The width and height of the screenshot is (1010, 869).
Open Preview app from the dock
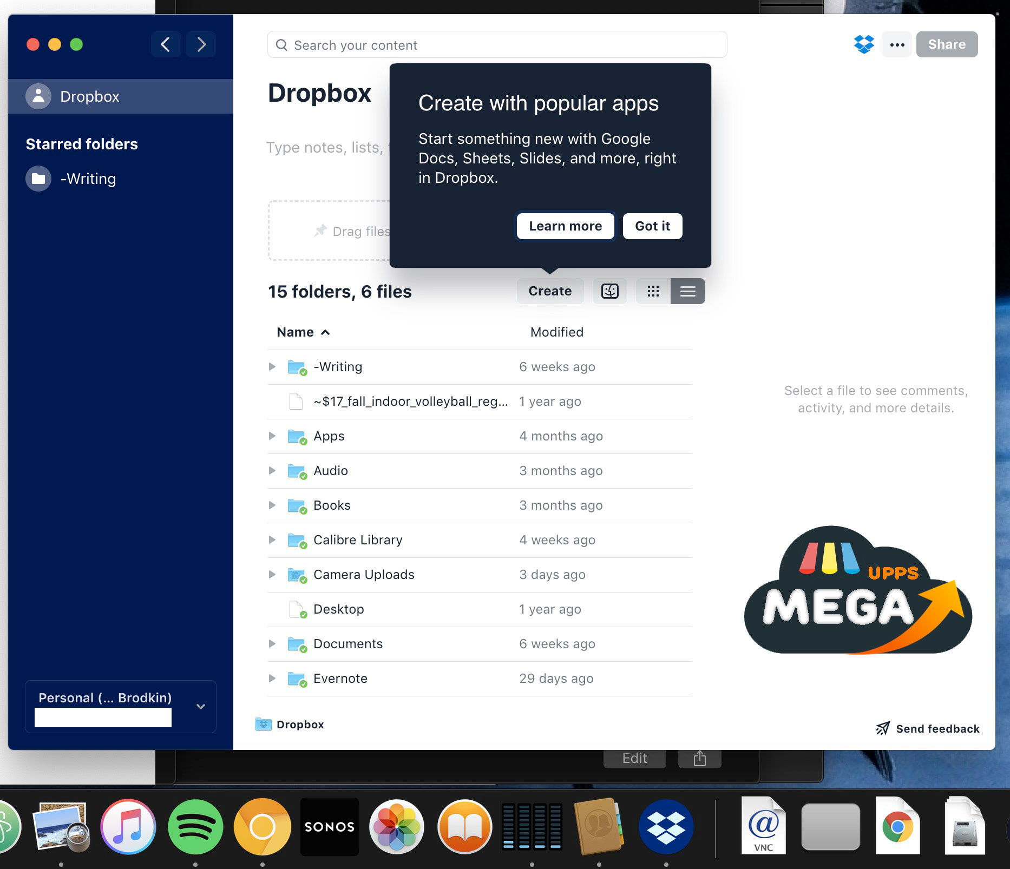(x=61, y=827)
